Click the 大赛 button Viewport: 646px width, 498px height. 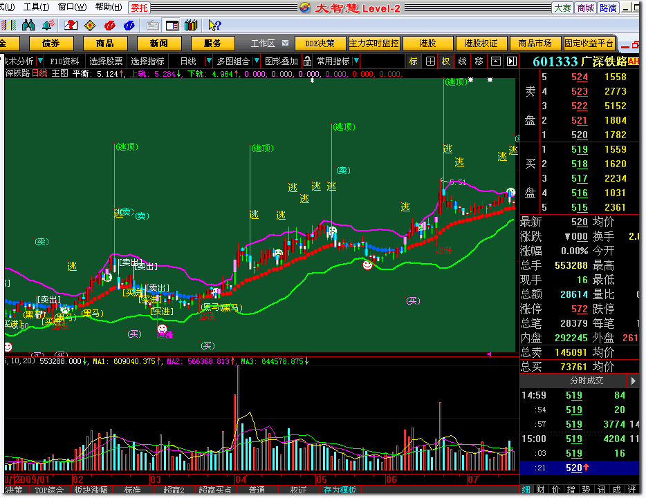coord(563,8)
